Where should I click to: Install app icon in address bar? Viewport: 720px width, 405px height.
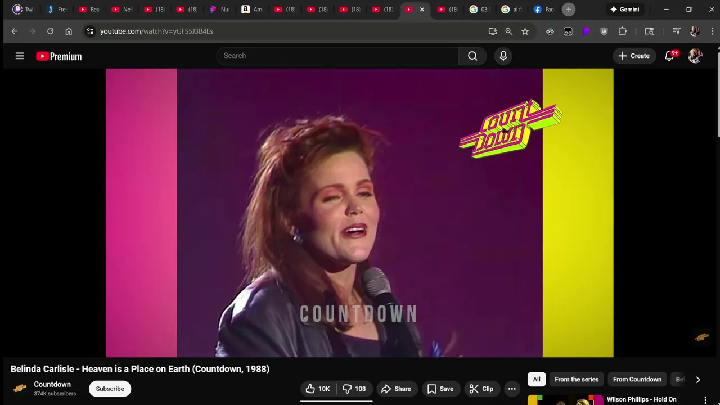click(x=493, y=31)
